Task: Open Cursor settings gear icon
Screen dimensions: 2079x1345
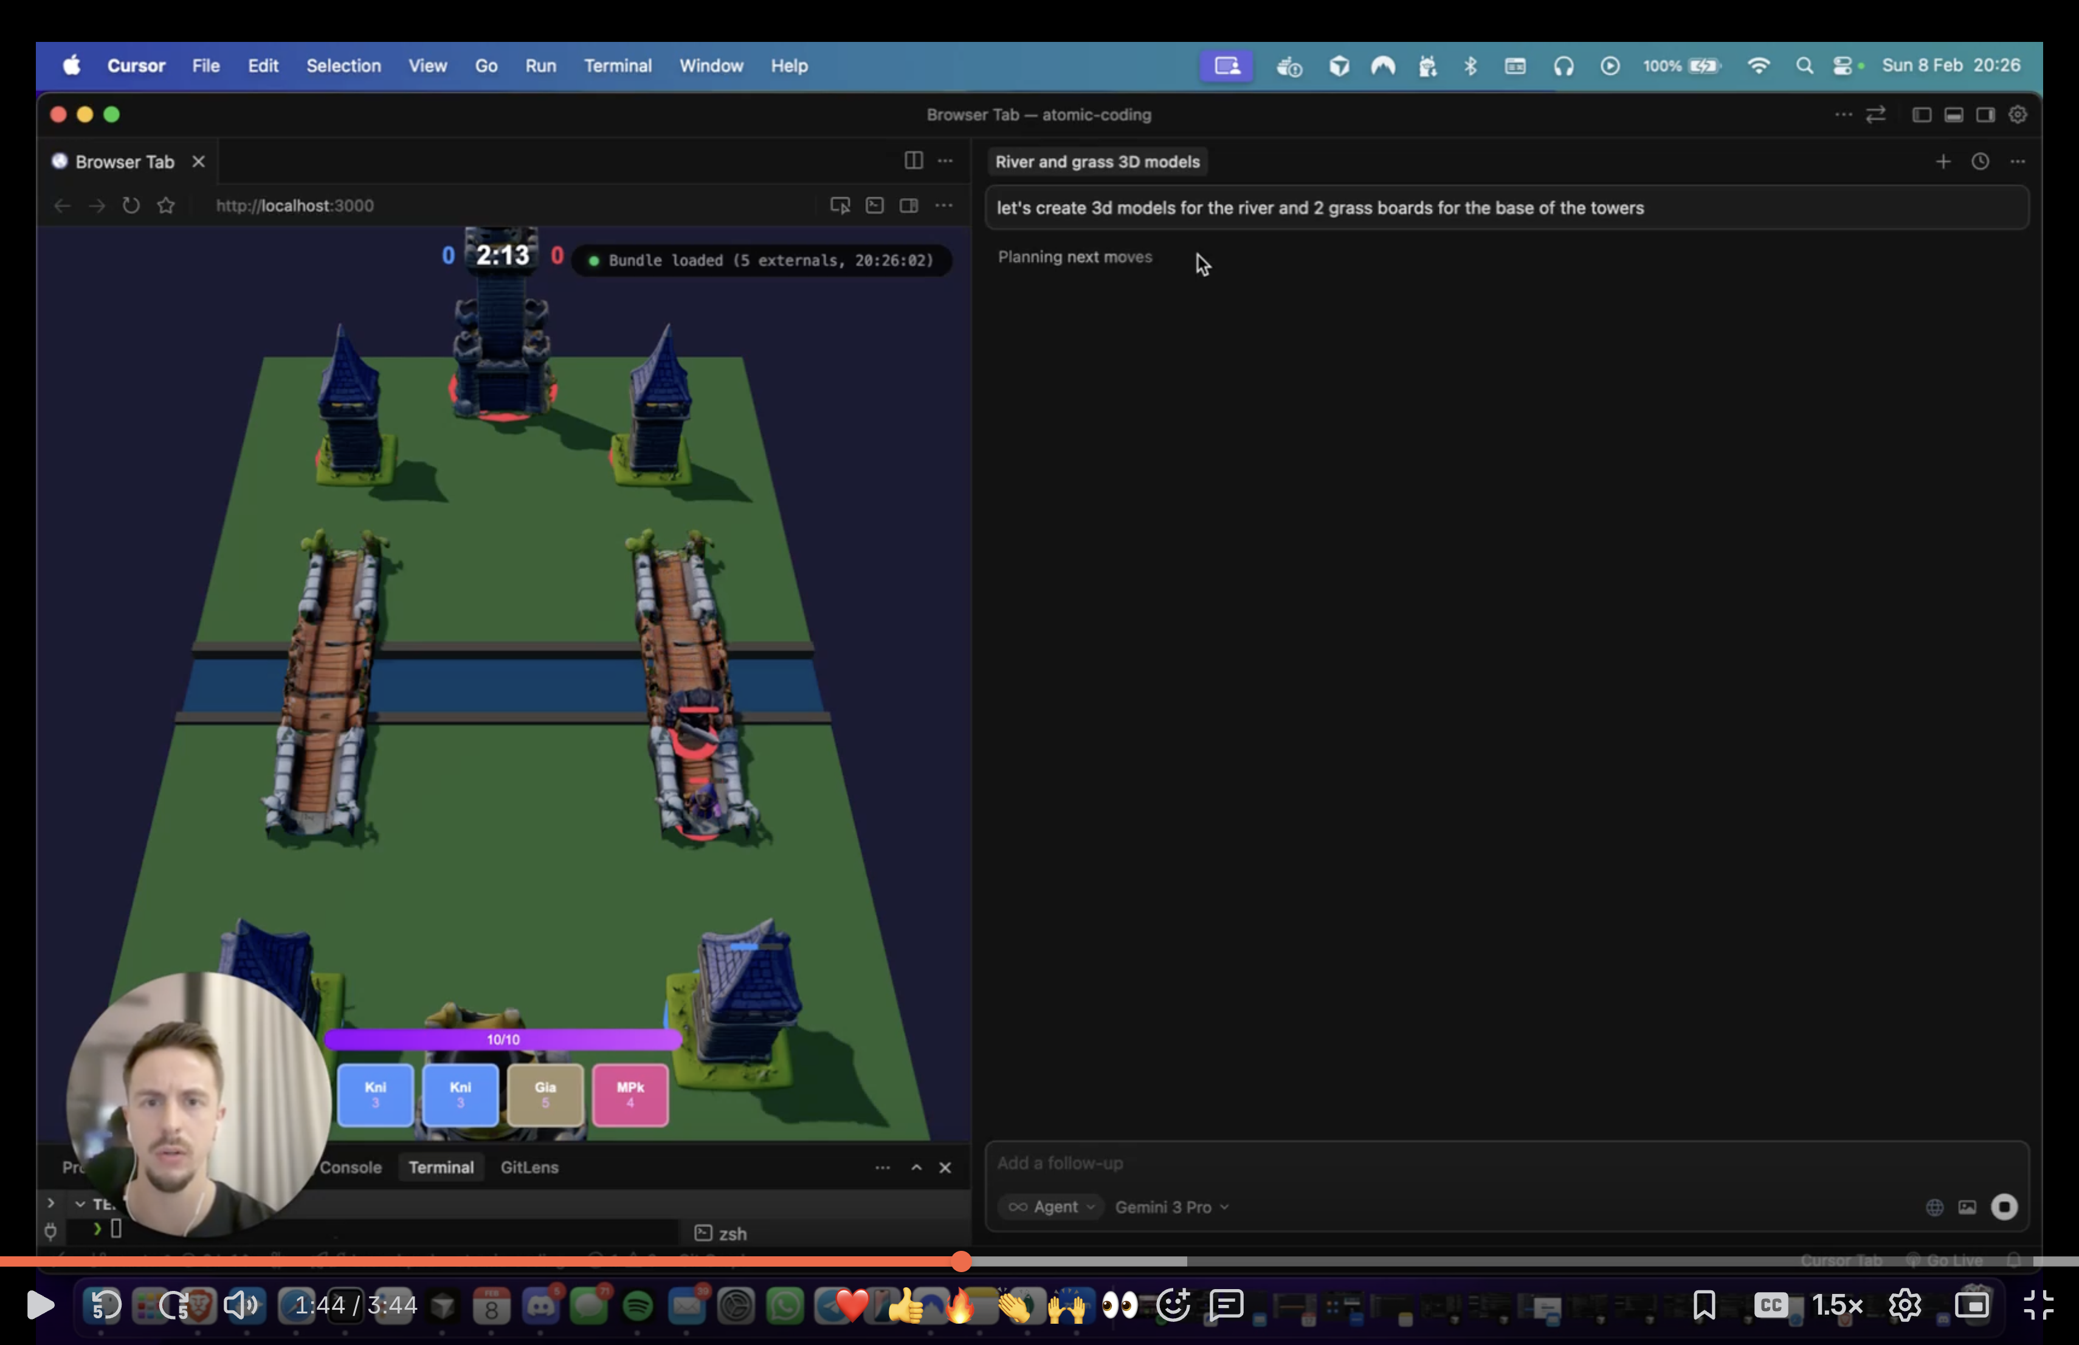Action: click(2018, 114)
